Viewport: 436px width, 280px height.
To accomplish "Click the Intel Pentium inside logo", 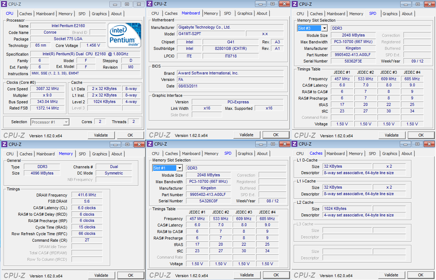I will [x=125, y=36].
